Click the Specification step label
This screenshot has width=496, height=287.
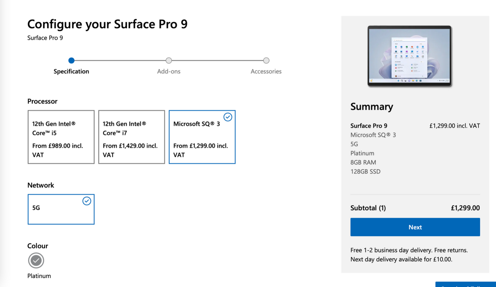coord(71,71)
